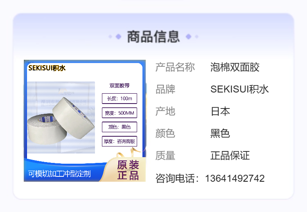This screenshot has width=307, height=212.
Task: Select the 宽度: 500MM spec box
Action: pyautogui.click(x=120, y=113)
